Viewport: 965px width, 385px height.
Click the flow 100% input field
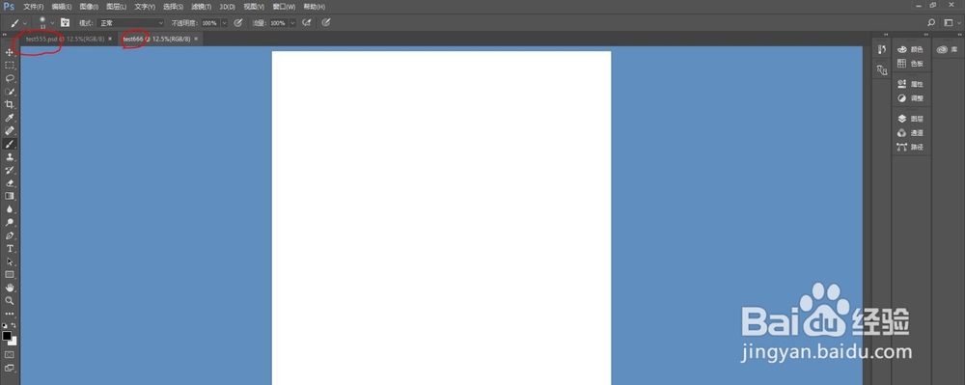tap(278, 23)
